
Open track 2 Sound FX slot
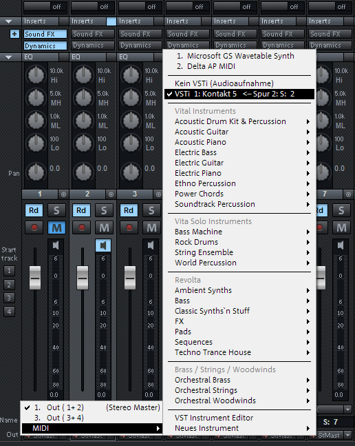93,34
